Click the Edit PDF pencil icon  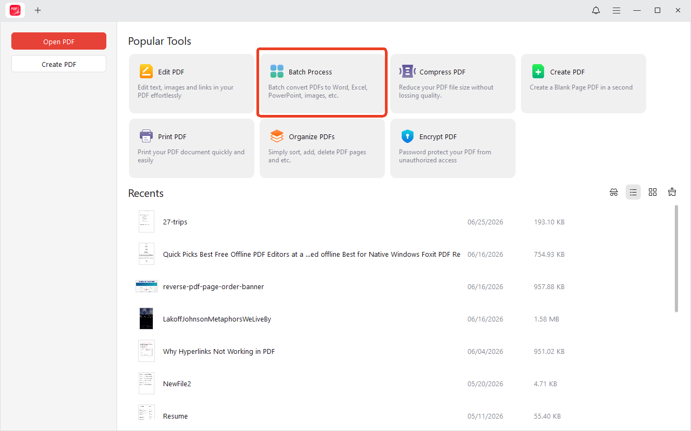[x=146, y=71]
